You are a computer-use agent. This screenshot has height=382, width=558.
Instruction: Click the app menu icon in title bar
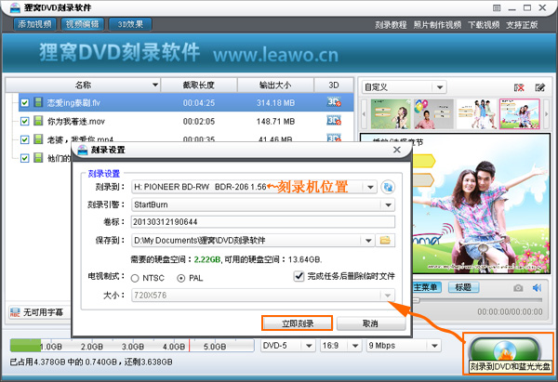tap(497, 7)
